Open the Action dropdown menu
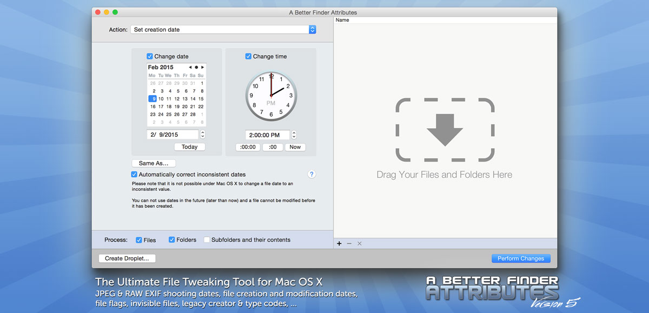The height and width of the screenshot is (313, 649). pyautogui.click(x=223, y=30)
